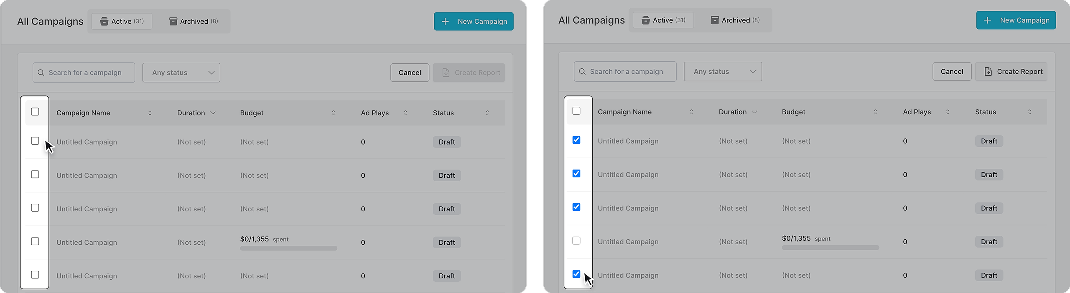Viewport: 1070px width, 293px height.
Task: Click the $0/1,355 budget progress bar in the left panel
Action: tap(288, 248)
